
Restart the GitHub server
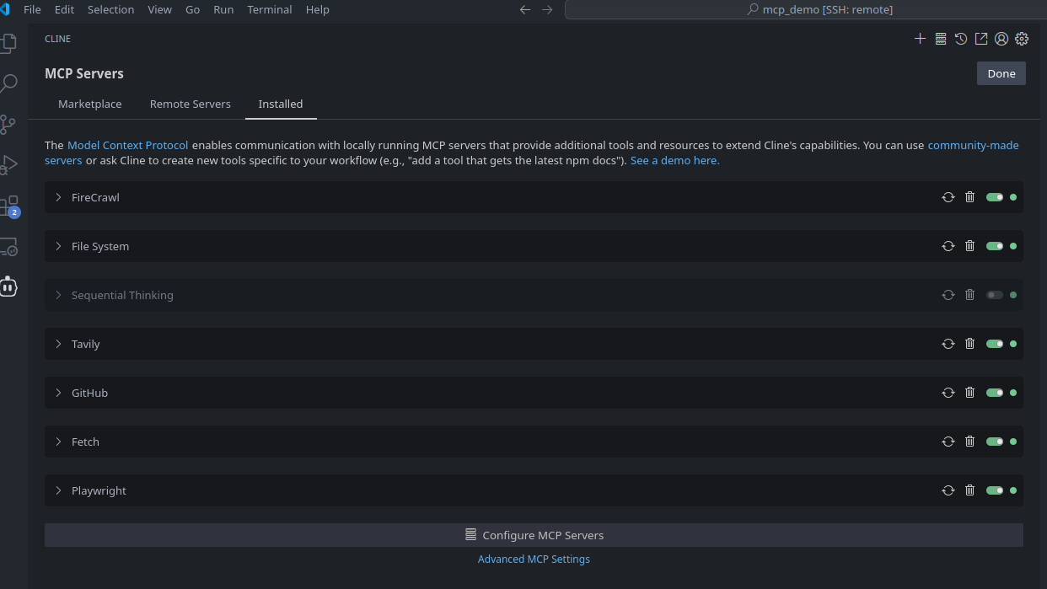pyautogui.click(x=948, y=393)
